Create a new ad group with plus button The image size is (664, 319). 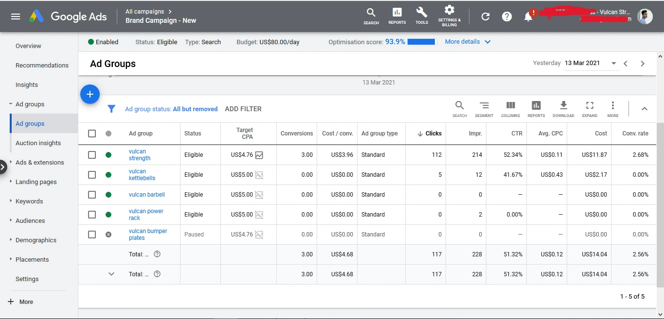pos(90,94)
